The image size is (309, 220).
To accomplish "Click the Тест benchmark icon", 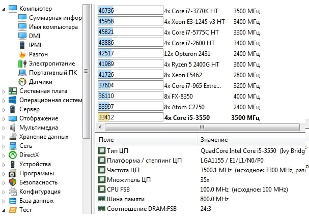I will tap(13, 210).
